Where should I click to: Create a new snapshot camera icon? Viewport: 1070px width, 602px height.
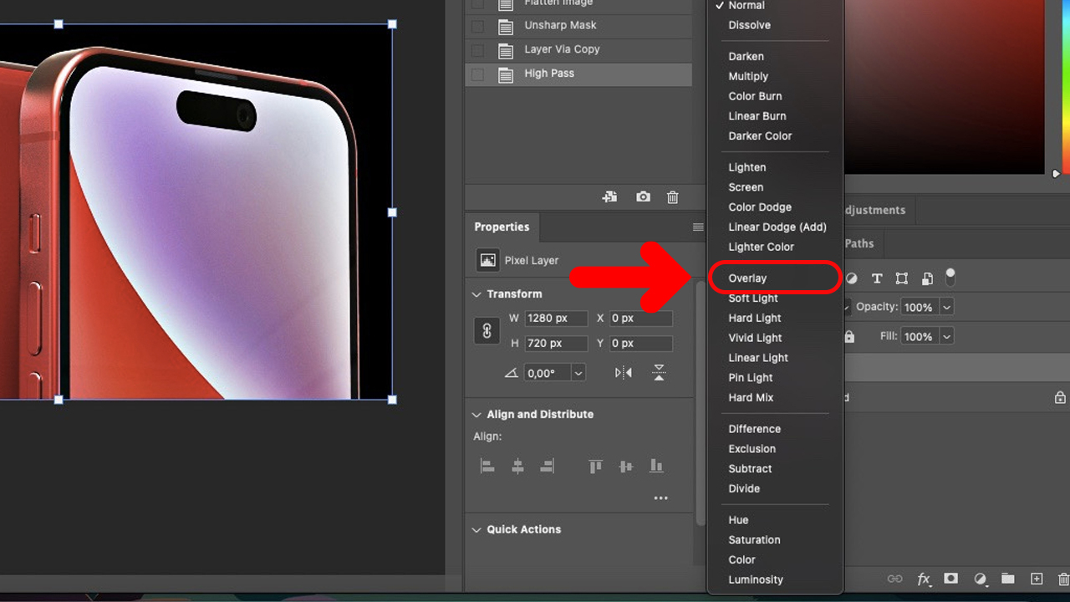(x=643, y=197)
